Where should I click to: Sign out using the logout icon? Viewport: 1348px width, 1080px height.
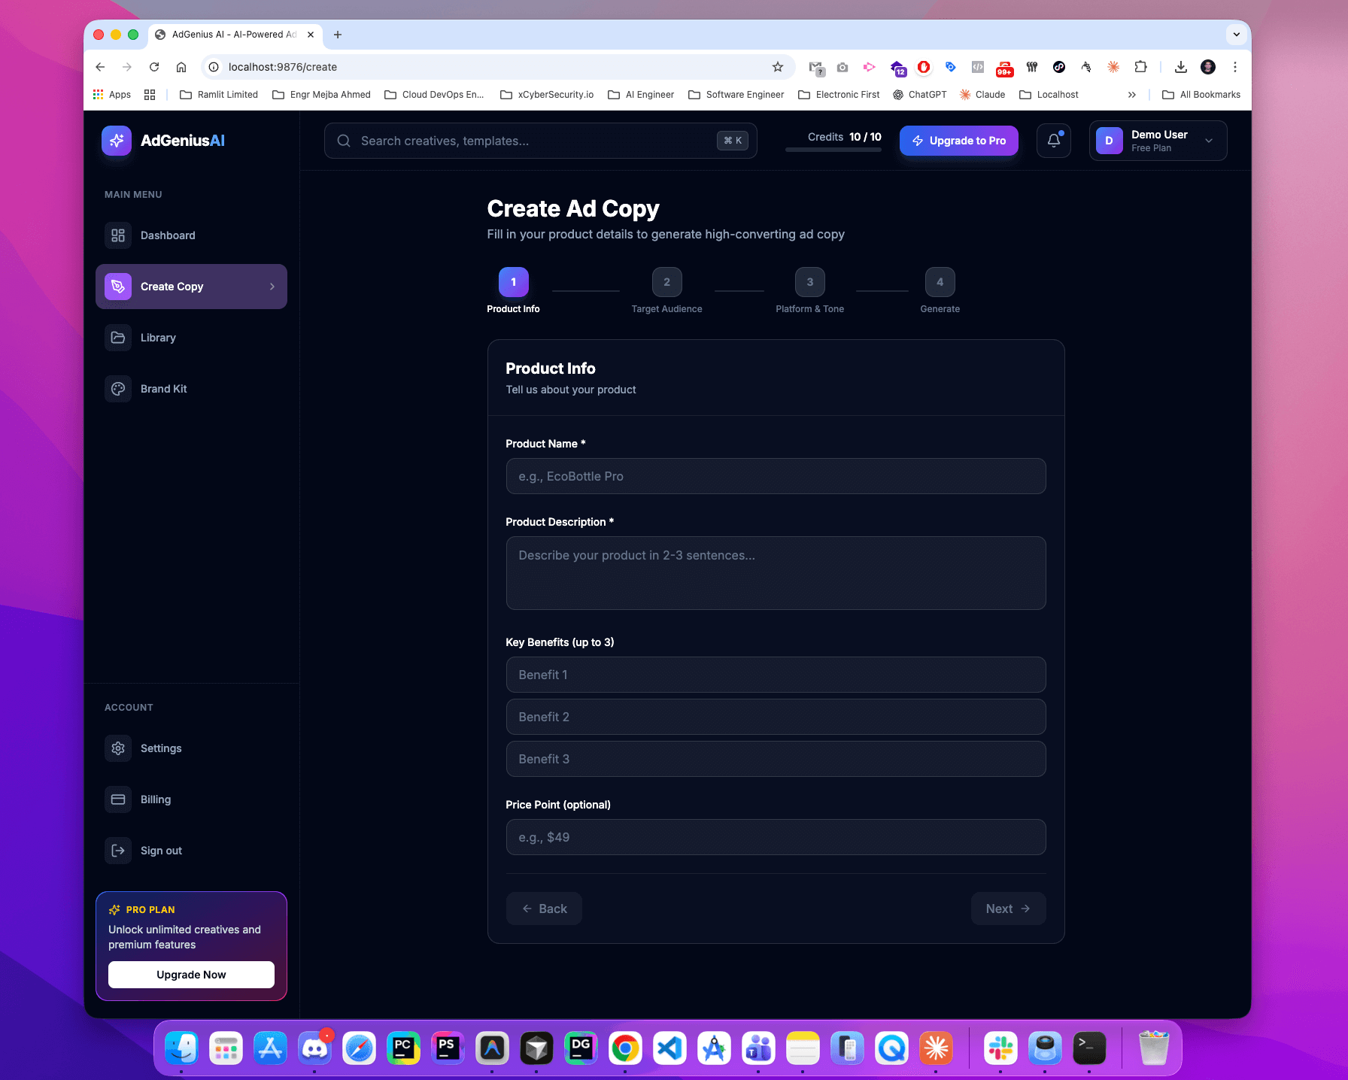pos(118,850)
